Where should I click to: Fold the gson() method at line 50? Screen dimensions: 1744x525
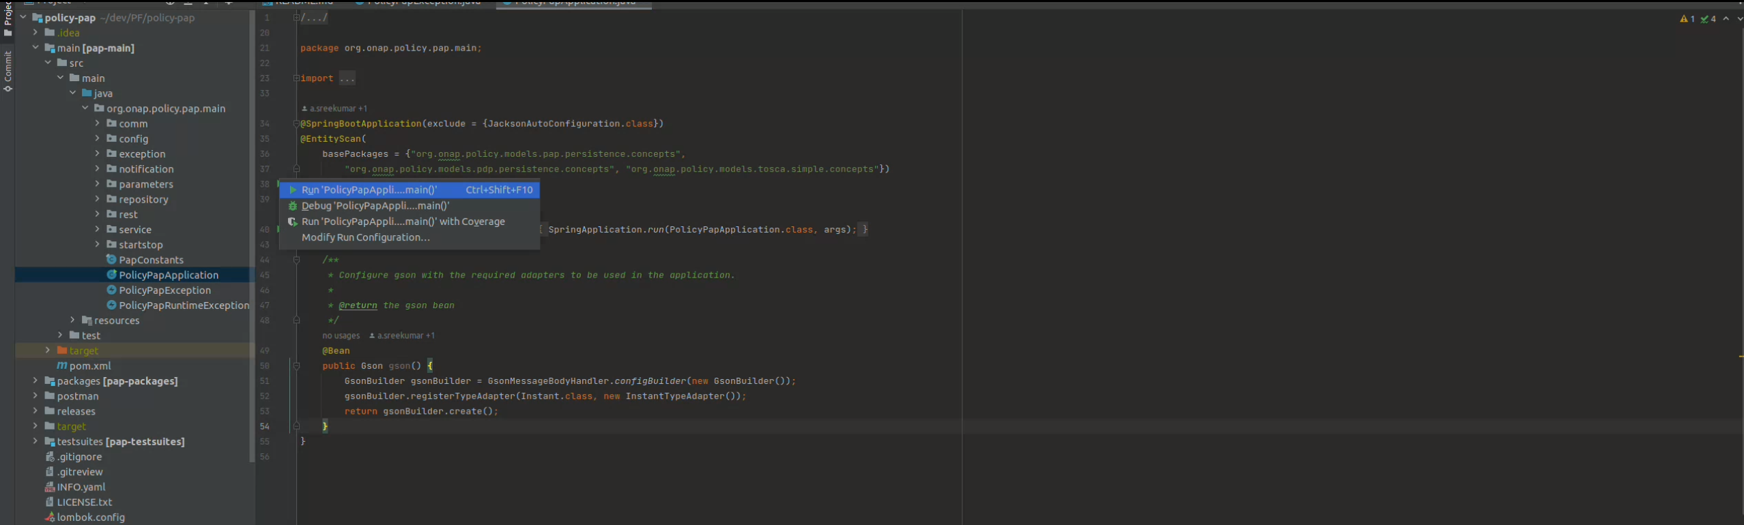click(296, 365)
